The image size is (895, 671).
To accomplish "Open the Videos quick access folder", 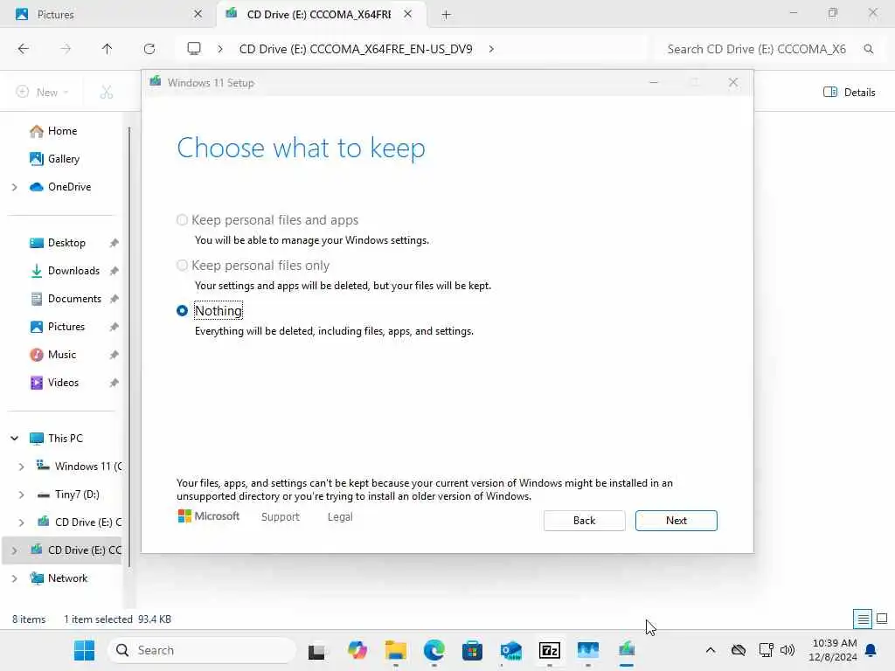I will pos(53,383).
